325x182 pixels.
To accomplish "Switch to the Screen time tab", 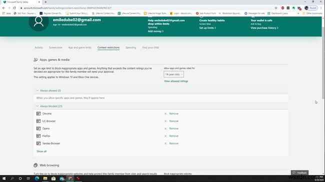I will coord(55,47).
